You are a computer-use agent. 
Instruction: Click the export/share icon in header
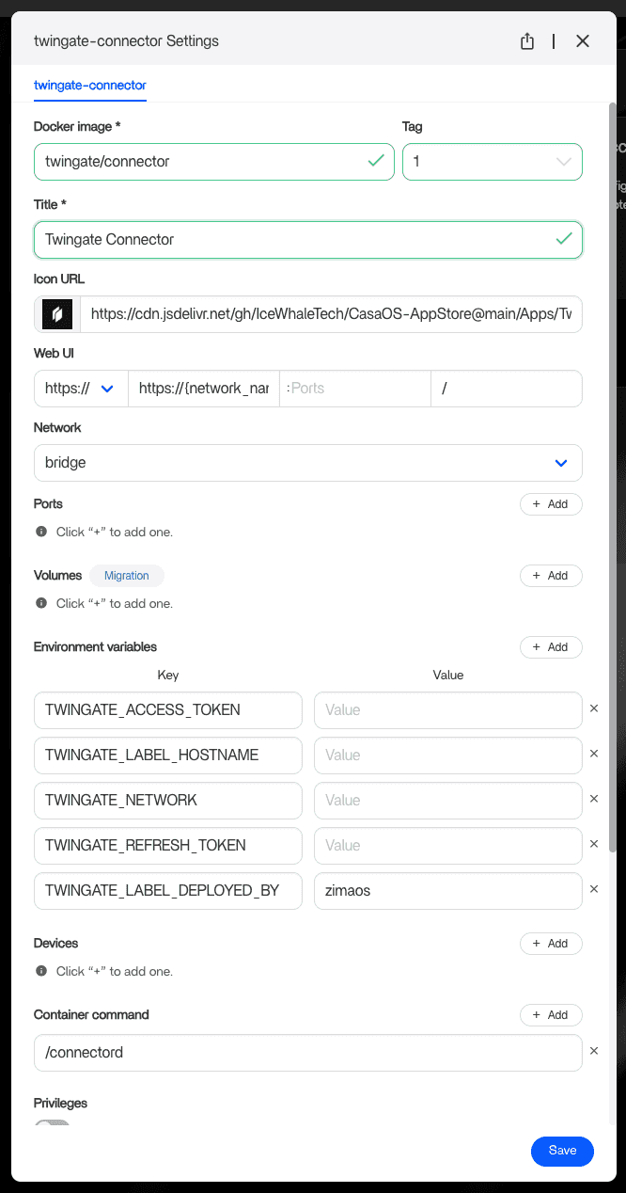[x=527, y=41]
